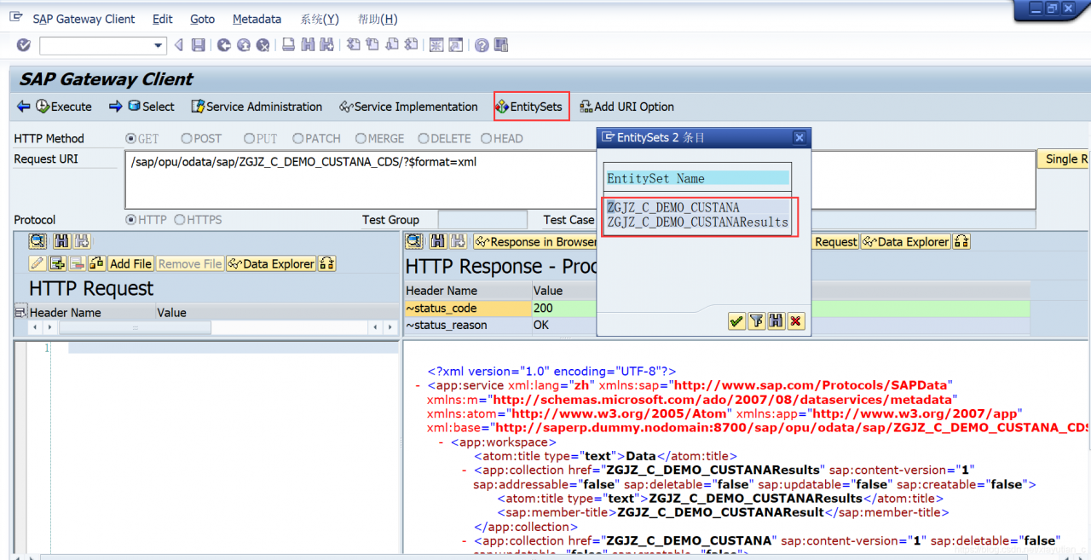Screen dimensions: 1091x560
Task: Click the Find binoculars icon in EntitySets dialog
Action: [776, 320]
